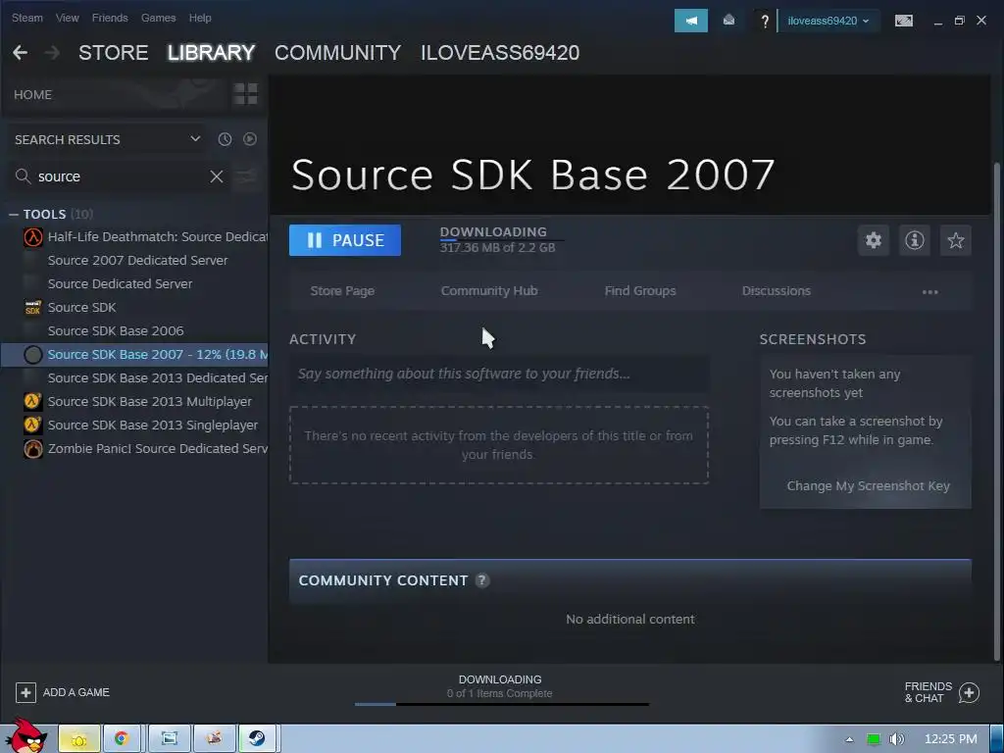The image size is (1004, 753).
Task: Select Source 2007 Dedicated Server
Action: pos(137,261)
